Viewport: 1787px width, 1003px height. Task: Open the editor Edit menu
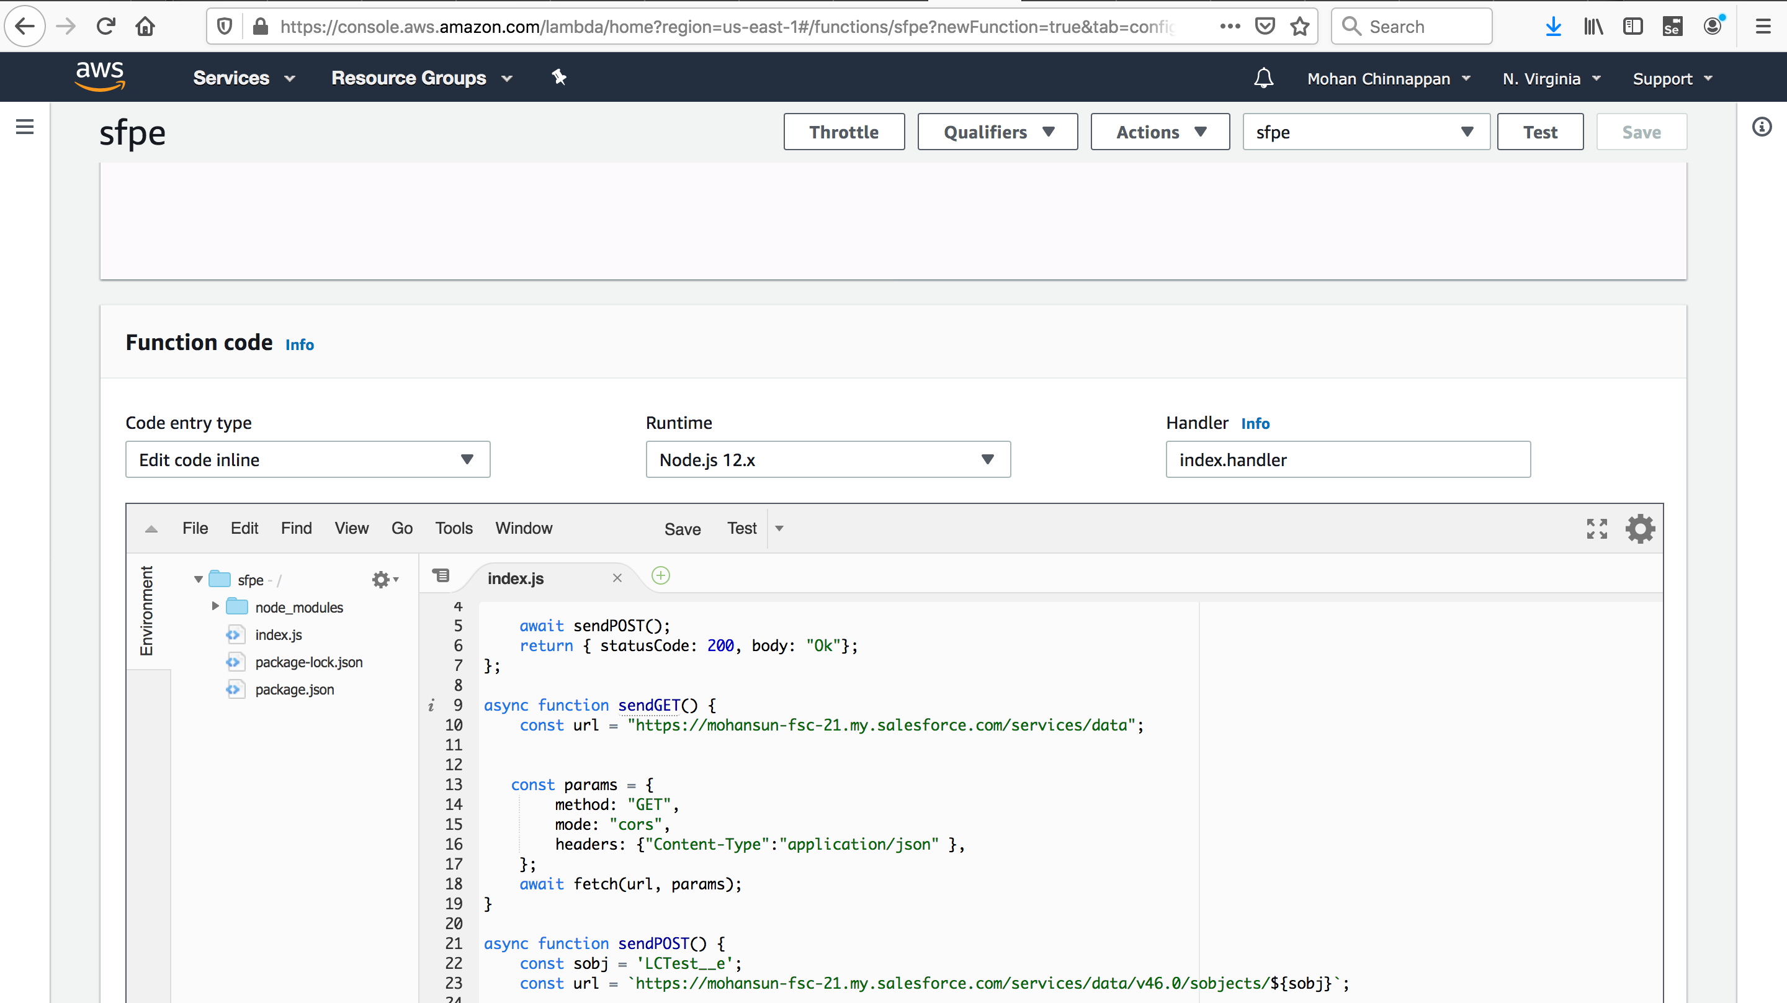point(244,528)
